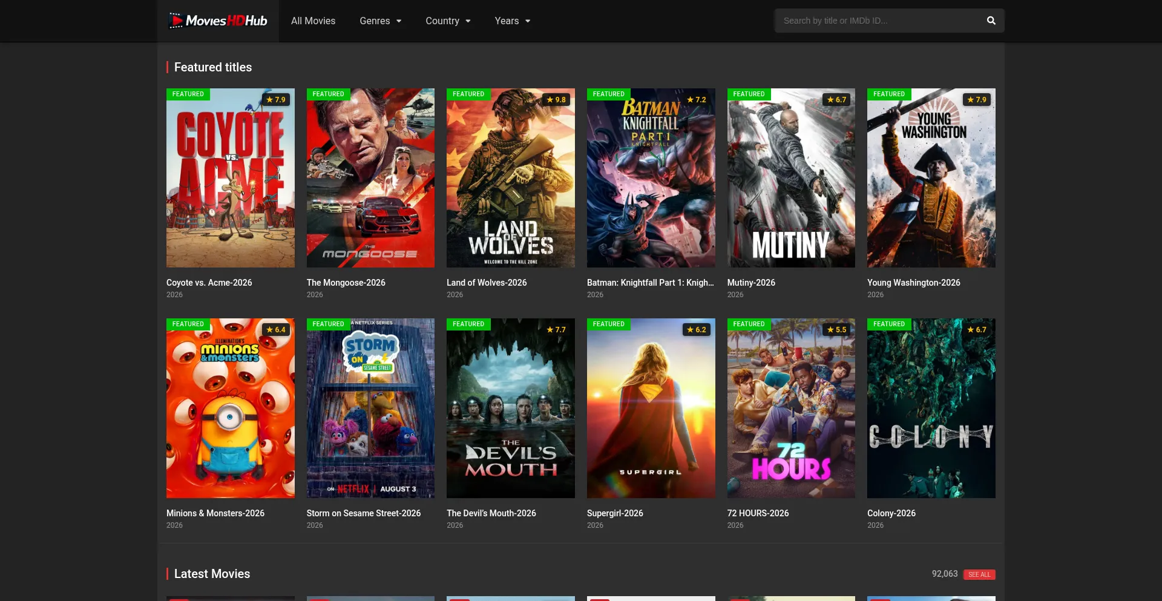Click the 7.2 star rating badge
The width and height of the screenshot is (1162, 601).
click(696, 100)
